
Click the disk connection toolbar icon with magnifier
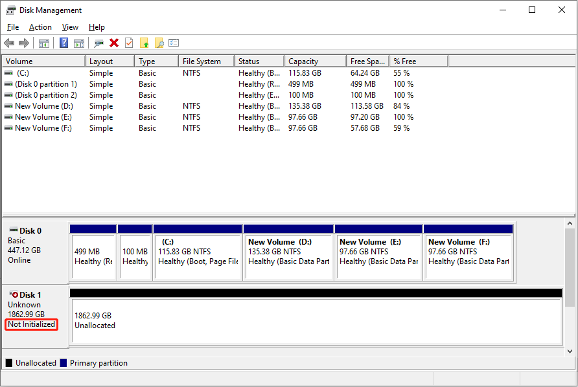click(x=98, y=43)
